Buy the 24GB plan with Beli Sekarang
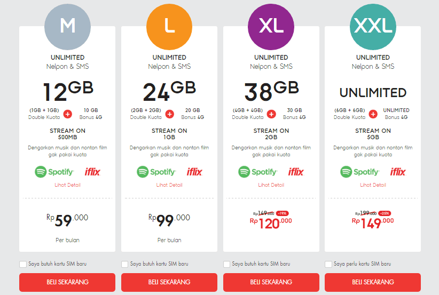 coord(169,282)
